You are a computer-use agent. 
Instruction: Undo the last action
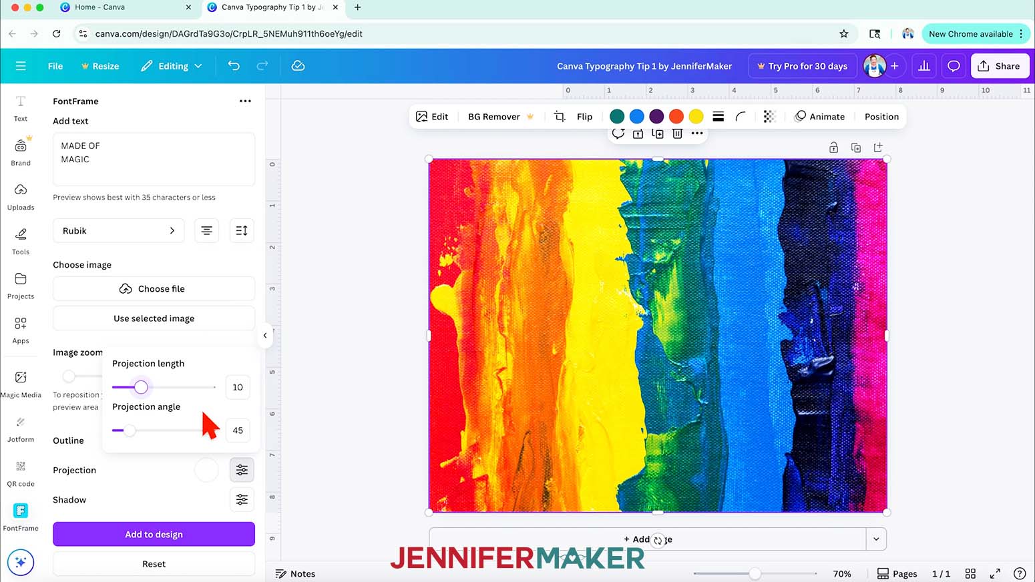coord(234,66)
